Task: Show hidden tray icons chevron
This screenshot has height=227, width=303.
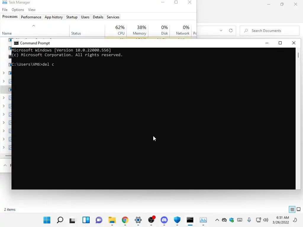Action: 217,220
